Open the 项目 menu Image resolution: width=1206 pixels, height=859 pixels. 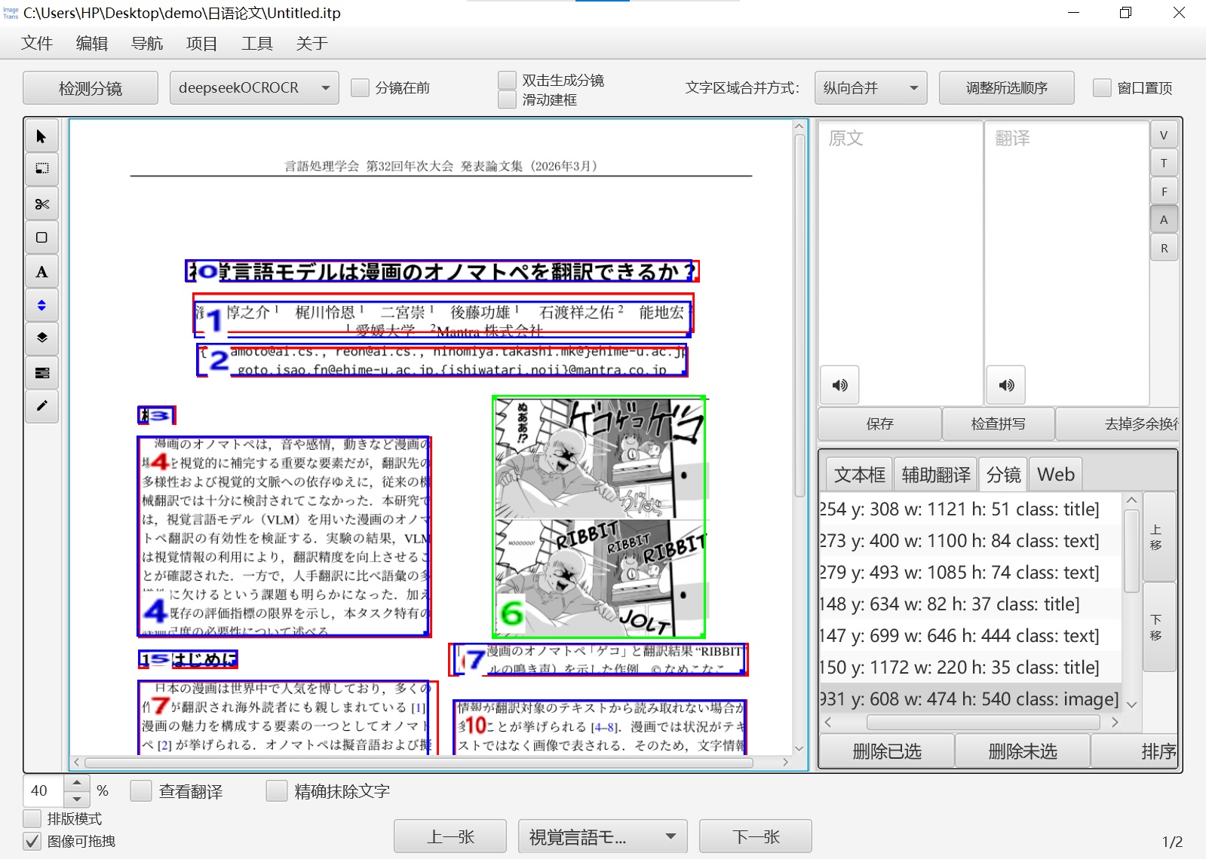(x=202, y=43)
